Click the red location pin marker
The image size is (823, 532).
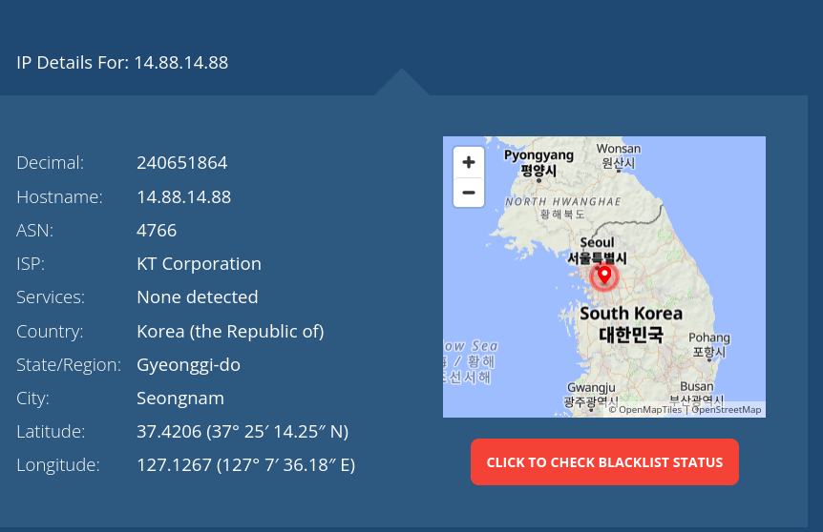pos(603,275)
